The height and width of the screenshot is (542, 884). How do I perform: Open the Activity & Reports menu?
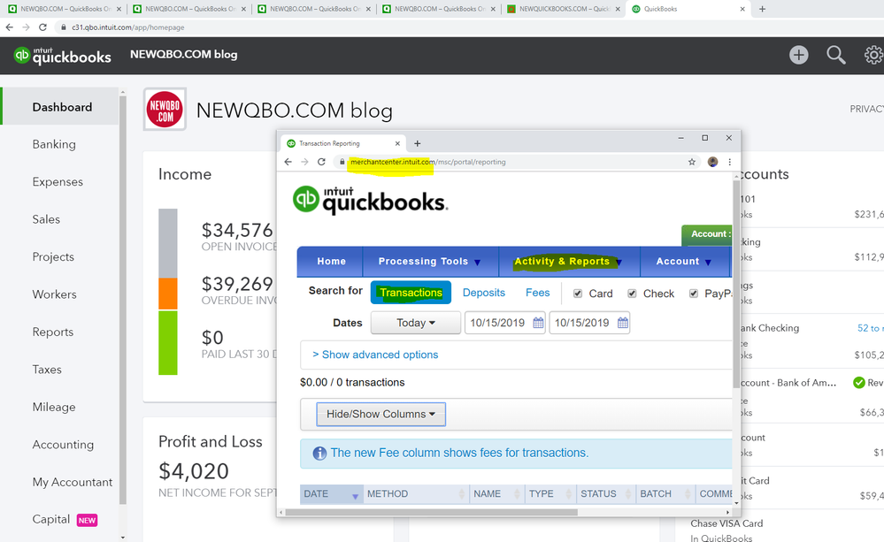coord(567,261)
